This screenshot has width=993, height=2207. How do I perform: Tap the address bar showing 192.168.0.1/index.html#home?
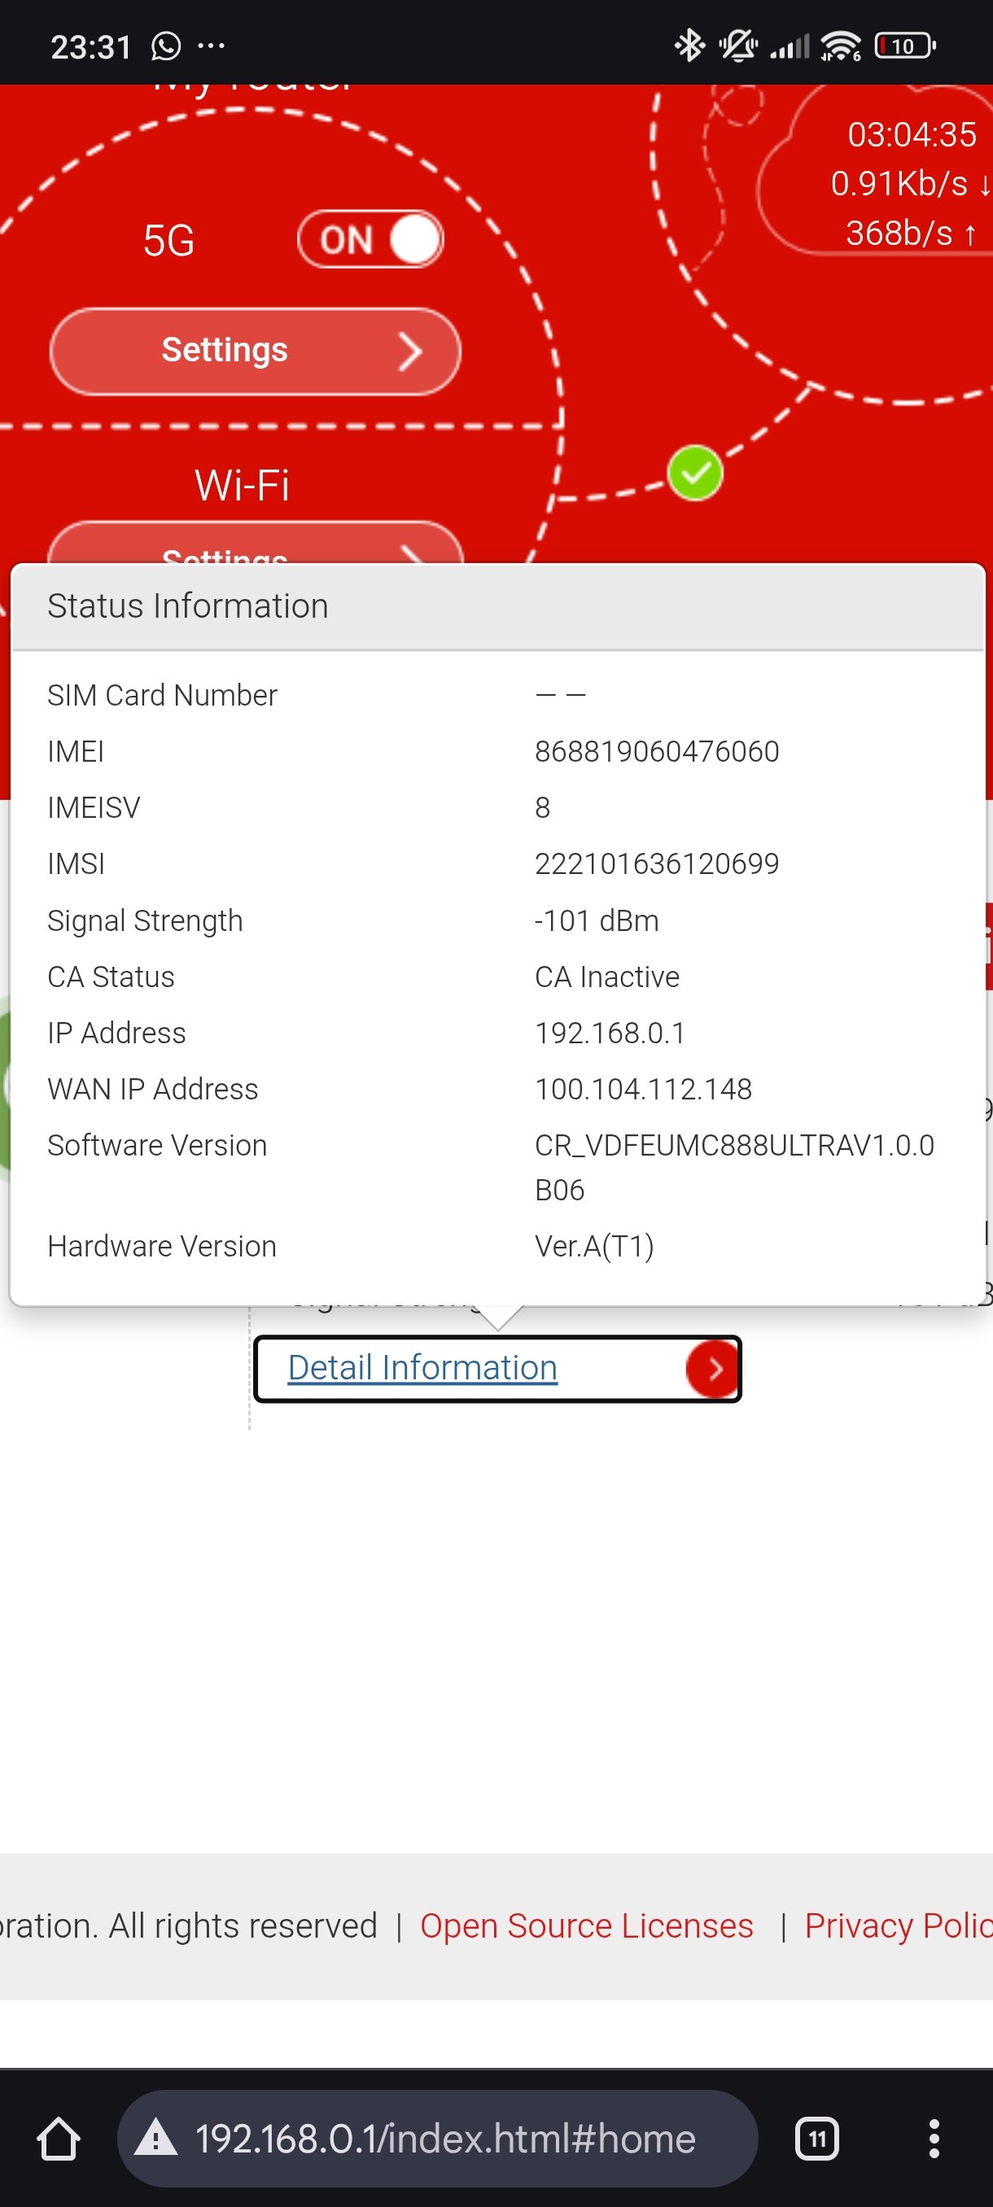(x=437, y=2139)
